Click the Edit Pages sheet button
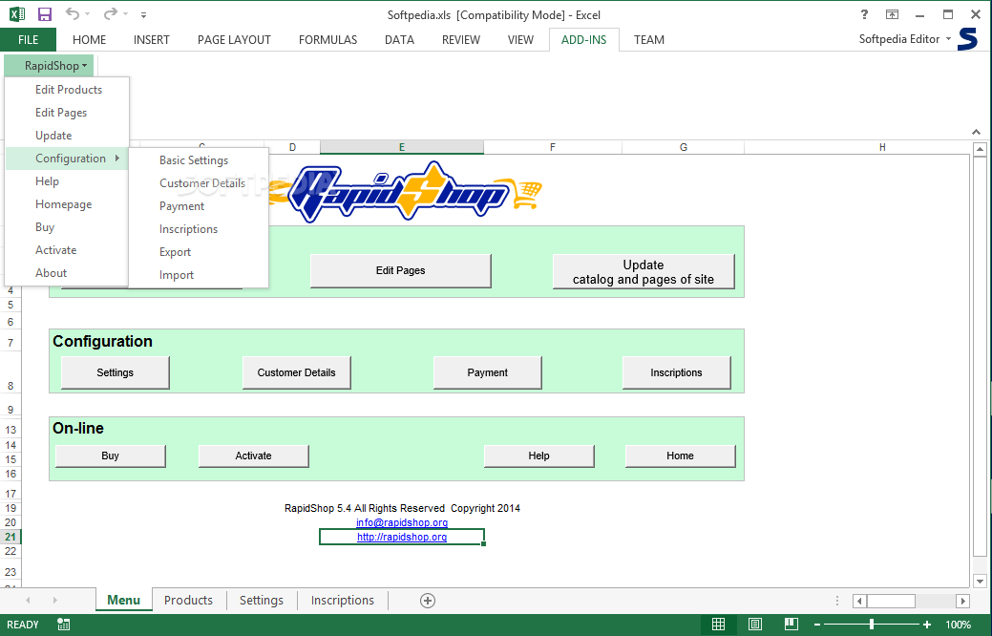Image resolution: width=992 pixels, height=636 pixels. pos(400,271)
